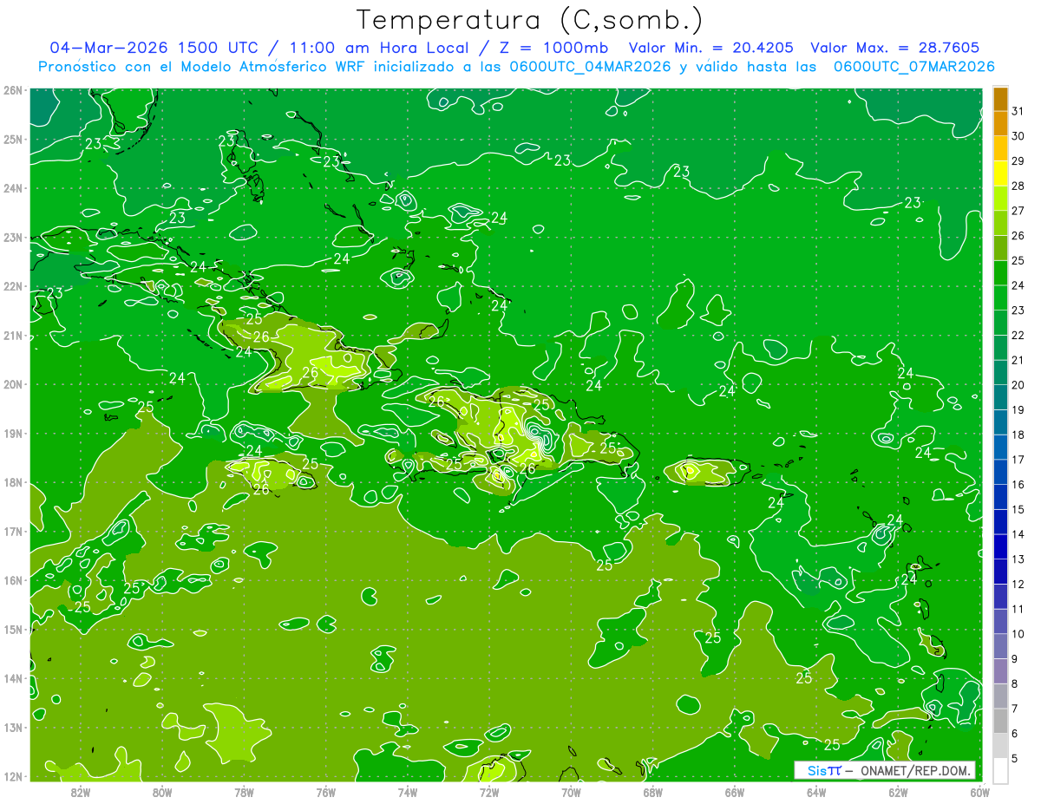Image resolution: width=1041 pixels, height=804 pixels.
Task: Select the color scale label 5
Action: pos(1014,759)
